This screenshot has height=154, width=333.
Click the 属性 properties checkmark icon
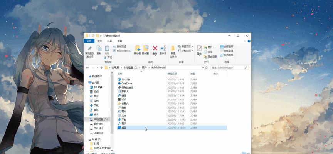(199, 49)
